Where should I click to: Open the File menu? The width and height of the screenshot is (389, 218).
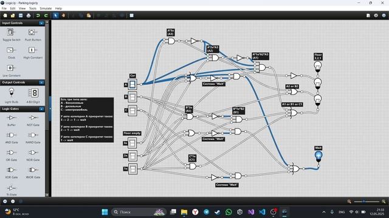(x=4, y=8)
